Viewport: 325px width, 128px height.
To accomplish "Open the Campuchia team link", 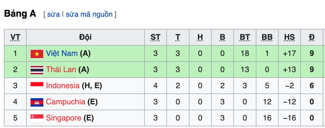I will click(66, 102).
